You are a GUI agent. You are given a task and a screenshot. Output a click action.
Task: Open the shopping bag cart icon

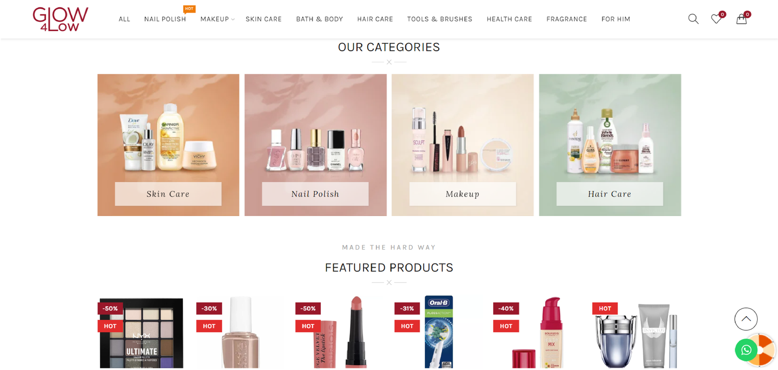click(741, 19)
